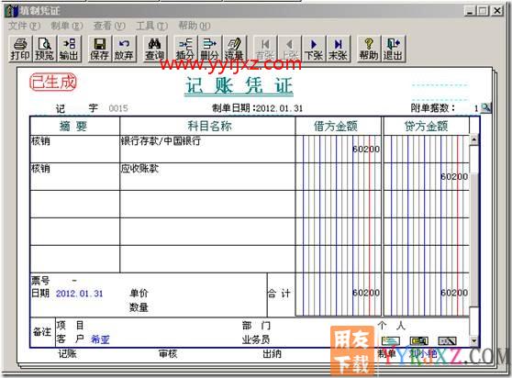Click the first small icon below 个人

coord(391,341)
